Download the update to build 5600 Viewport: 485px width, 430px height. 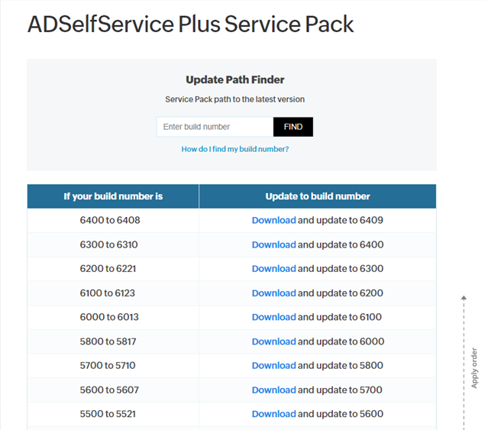(x=273, y=414)
